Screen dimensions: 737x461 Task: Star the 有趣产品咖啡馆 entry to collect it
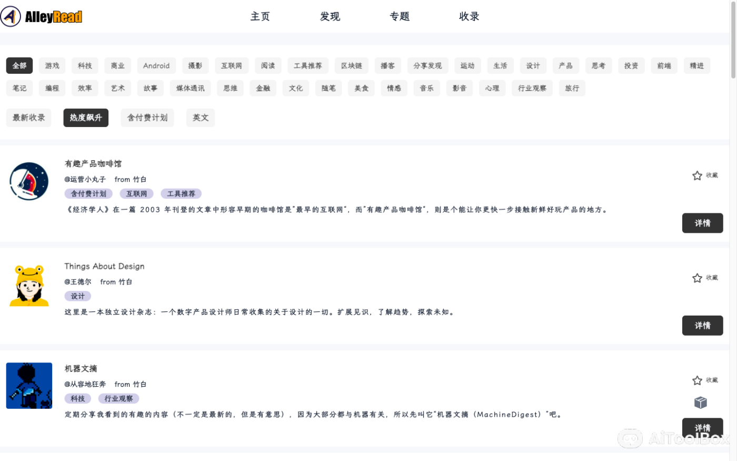click(697, 175)
